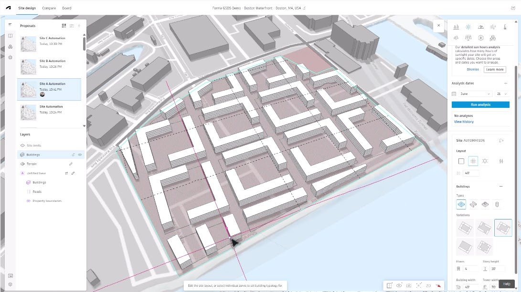This screenshot has height=292, width=521.
Task: Select the tower building type
Action: coord(497,204)
